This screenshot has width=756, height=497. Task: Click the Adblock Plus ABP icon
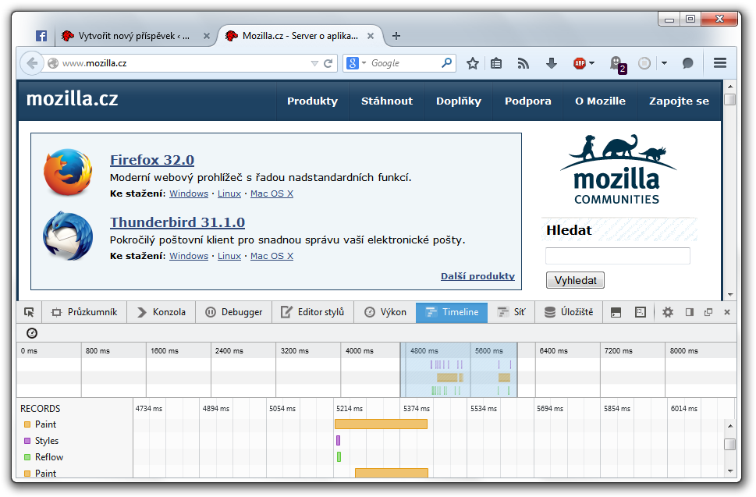[x=580, y=63]
